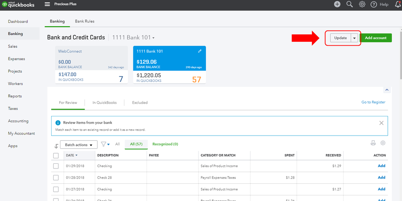The height and width of the screenshot is (201, 402).
Task: Open the Go to Register link
Action: click(x=373, y=102)
